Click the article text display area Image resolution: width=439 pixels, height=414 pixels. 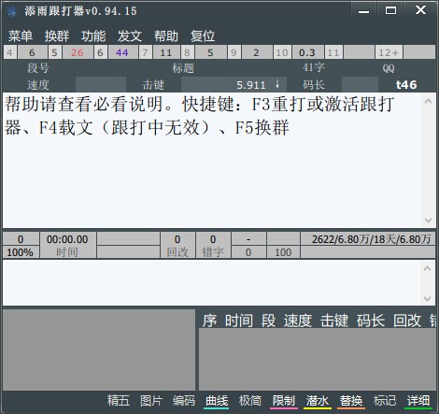point(212,160)
